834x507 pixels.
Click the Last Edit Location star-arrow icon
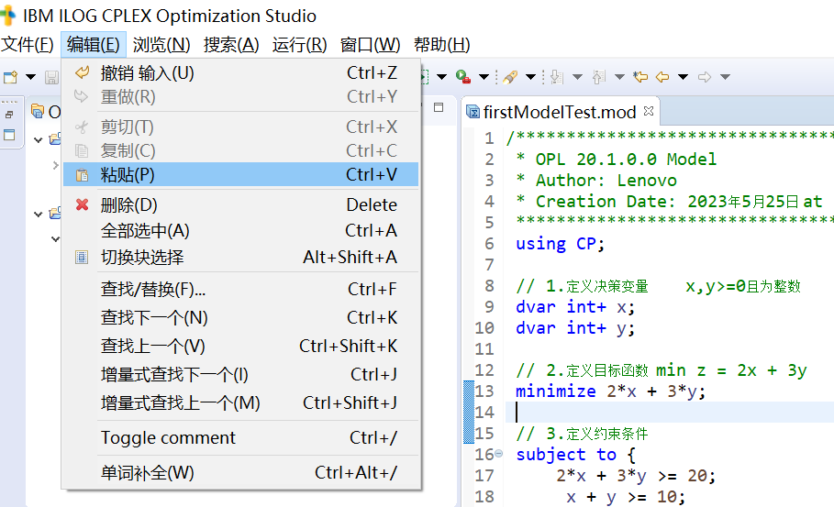640,77
